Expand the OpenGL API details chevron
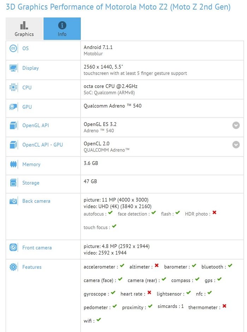 tap(236, 125)
